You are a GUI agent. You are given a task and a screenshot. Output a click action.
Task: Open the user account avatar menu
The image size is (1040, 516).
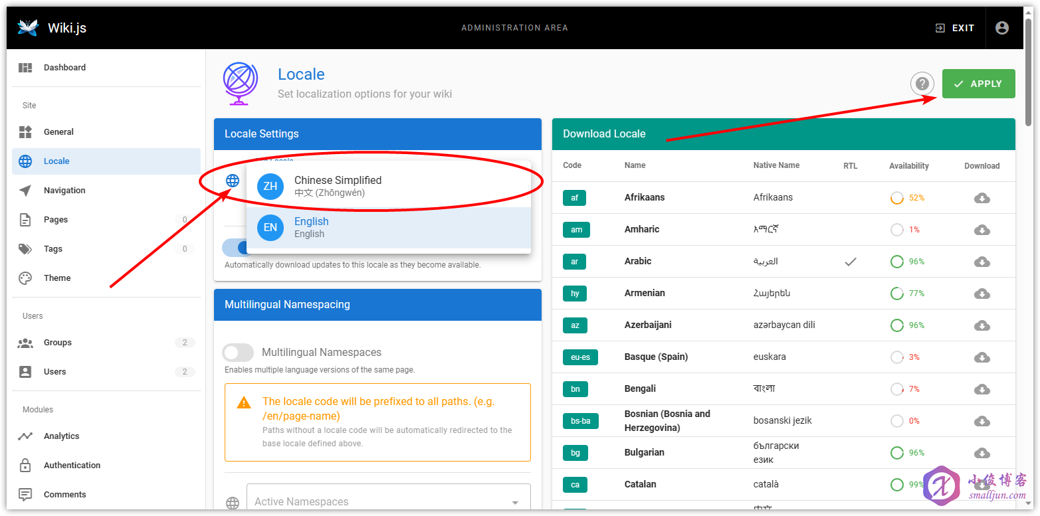1002,28
